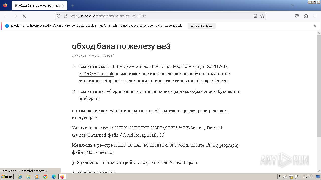View site security padlock info
Screen dimensions: 321x180
[66, 16]
